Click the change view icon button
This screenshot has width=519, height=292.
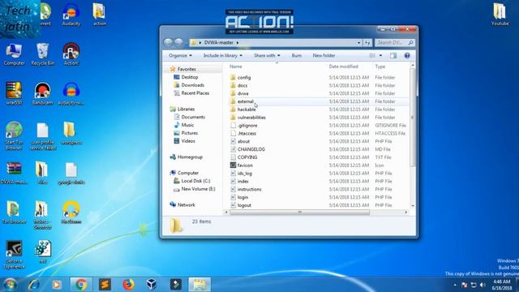[372, 56]
